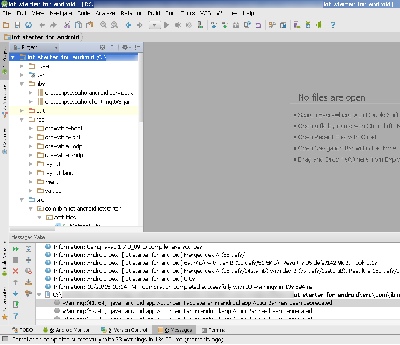Collapse the iot-starter-for-android root node
This screenshot has width=400, height=345.
point(13,57)
